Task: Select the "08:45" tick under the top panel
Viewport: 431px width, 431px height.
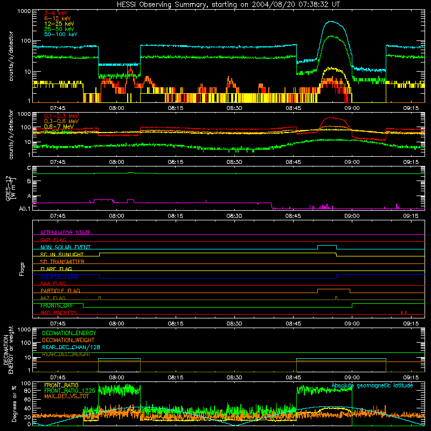Action: (x=293, y=108)
